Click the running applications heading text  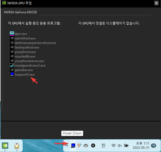(x=34, y=23)
